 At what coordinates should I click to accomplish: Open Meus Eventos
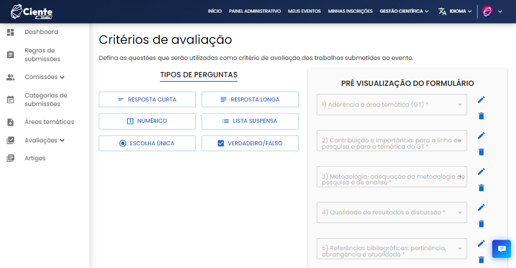[304, 11]
